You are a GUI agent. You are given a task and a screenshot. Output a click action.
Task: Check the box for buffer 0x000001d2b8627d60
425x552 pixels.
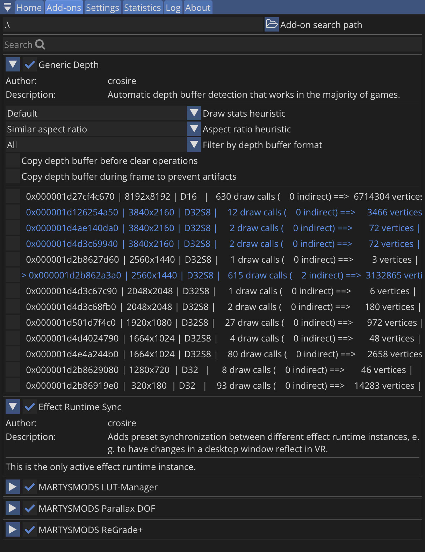click(13, 259)
